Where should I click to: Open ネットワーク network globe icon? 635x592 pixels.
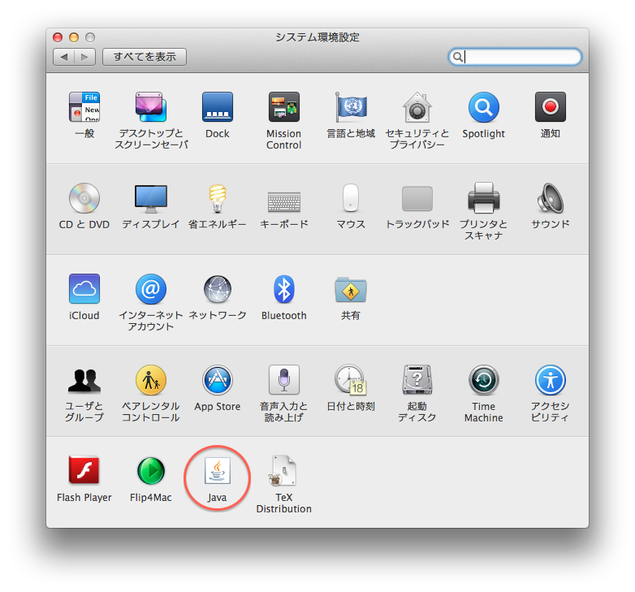pyautogui.click(x=218, y=289)
